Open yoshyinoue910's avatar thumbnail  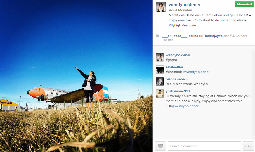[x=160, y=94]
